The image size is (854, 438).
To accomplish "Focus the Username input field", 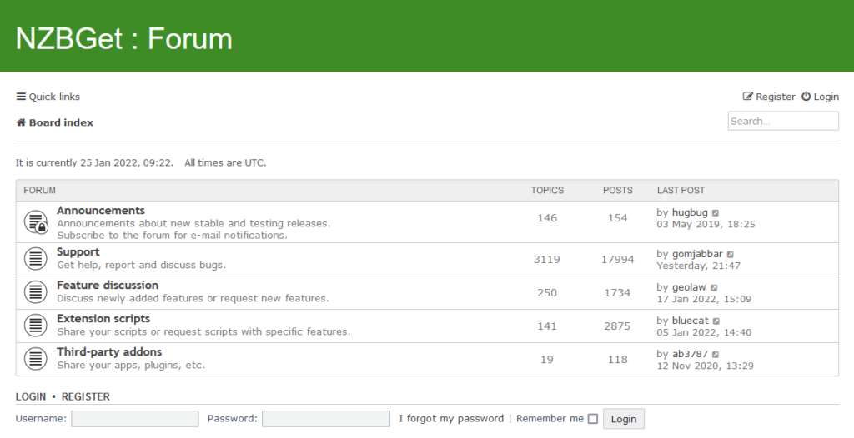I will coord(135,418).
